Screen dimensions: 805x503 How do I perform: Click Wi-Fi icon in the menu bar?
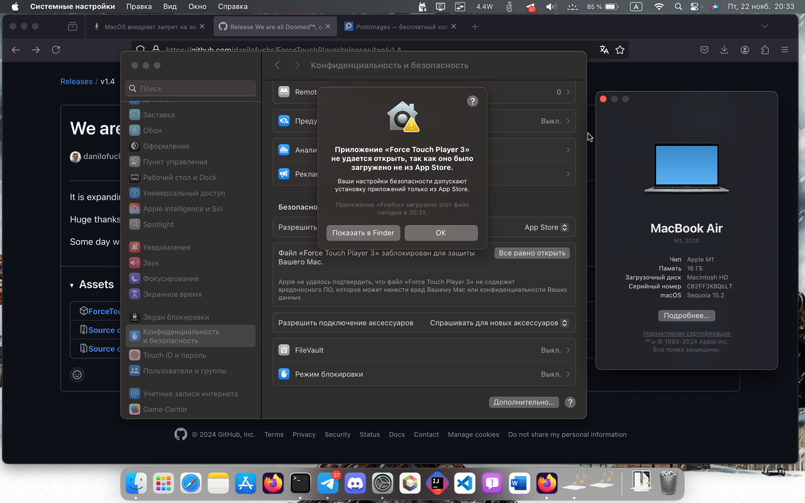point(658,6)
